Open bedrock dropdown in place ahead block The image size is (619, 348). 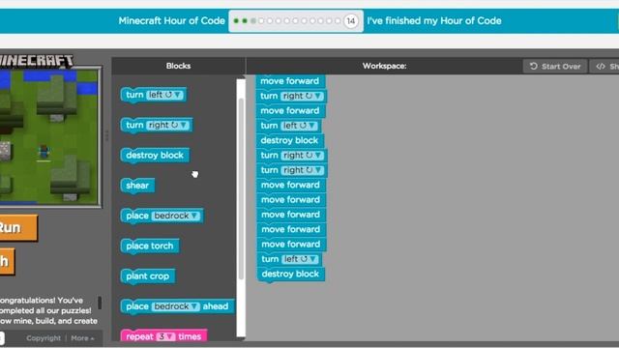click(176, 306)
